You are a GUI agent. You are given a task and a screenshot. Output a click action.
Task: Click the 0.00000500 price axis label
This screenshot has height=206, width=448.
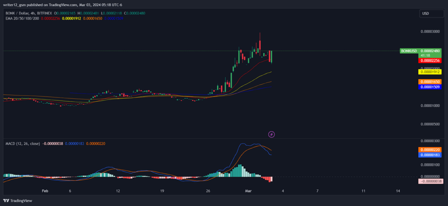coord(430,124)
